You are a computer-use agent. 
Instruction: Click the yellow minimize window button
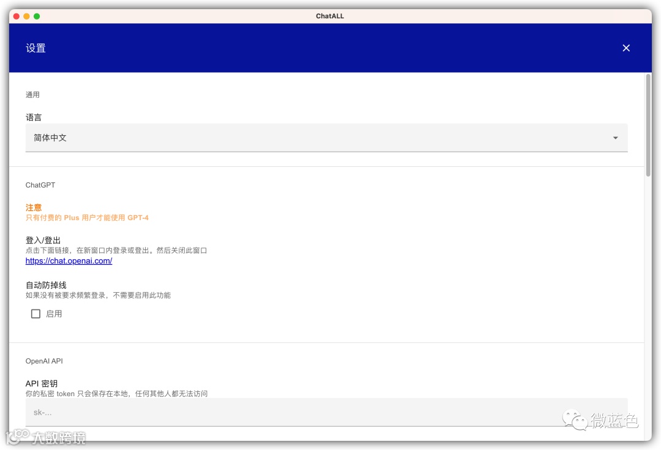(26, 16)
